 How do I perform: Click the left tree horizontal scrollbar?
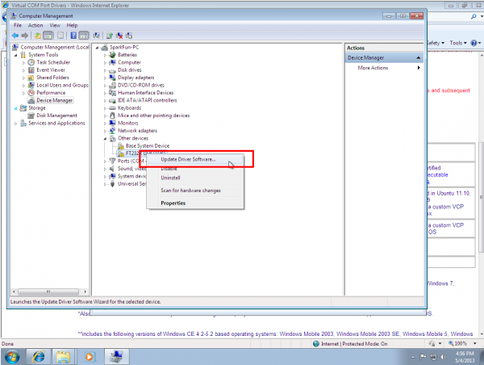[x=48, y=292]
